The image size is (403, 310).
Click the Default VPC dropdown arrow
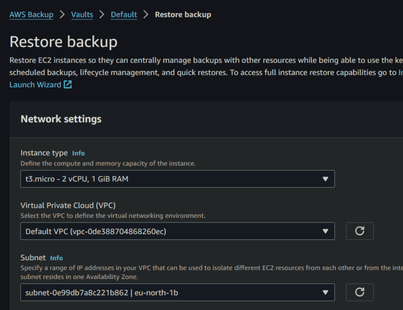tap(325, 231)
